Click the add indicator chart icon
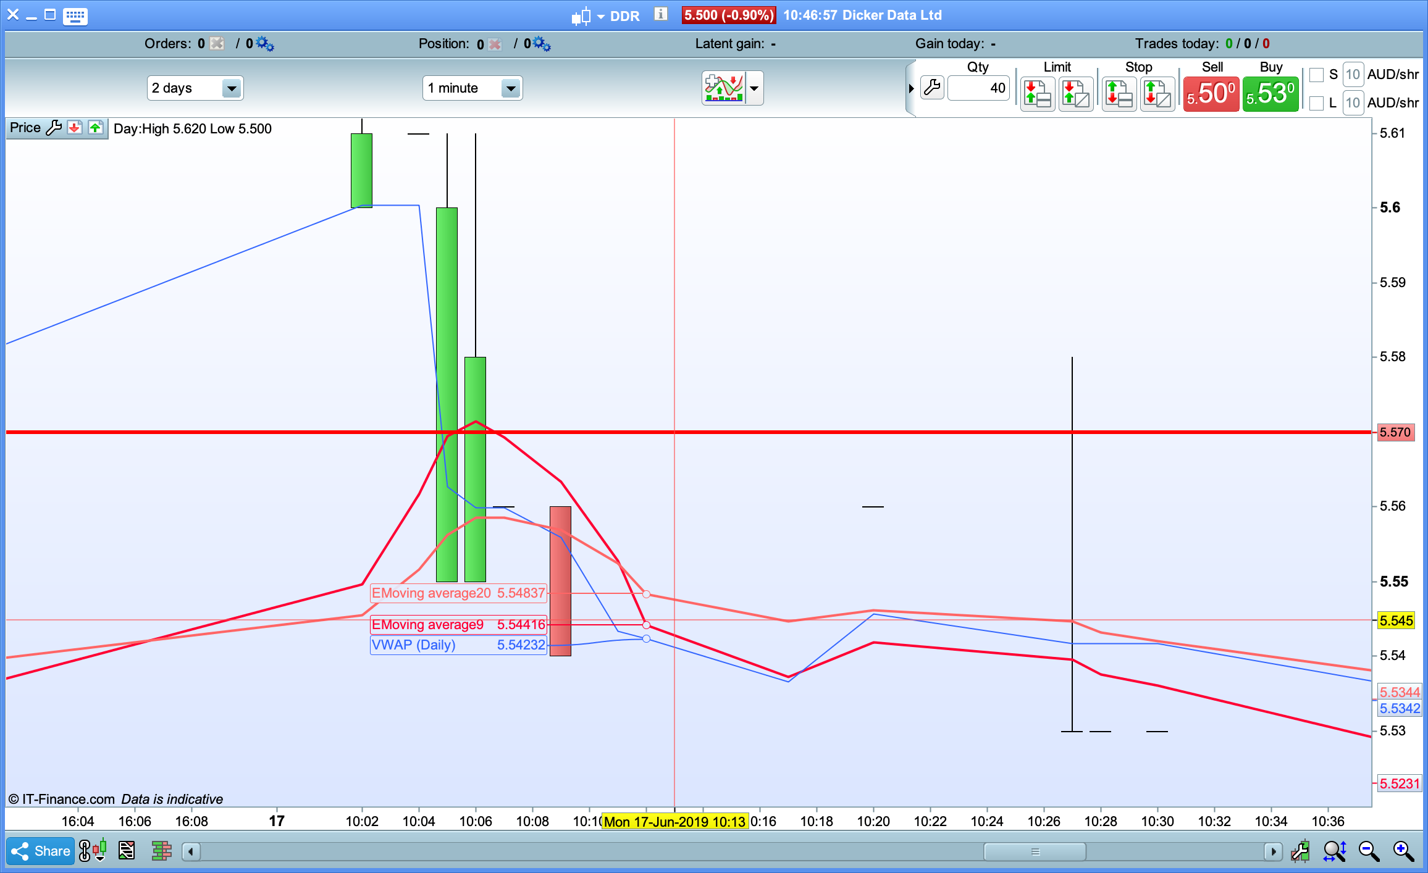Viewport: 1428px width, 873px height. (724, 88)
